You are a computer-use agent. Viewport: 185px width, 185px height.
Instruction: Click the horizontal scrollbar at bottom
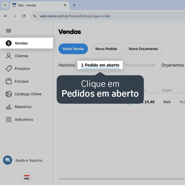point(122,179)
